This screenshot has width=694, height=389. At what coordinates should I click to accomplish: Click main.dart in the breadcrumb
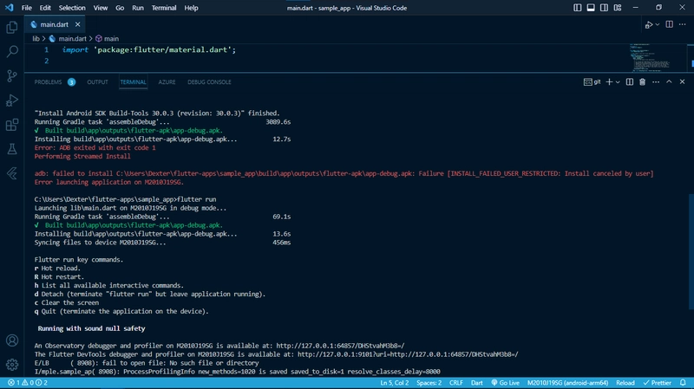pos(72,38)
